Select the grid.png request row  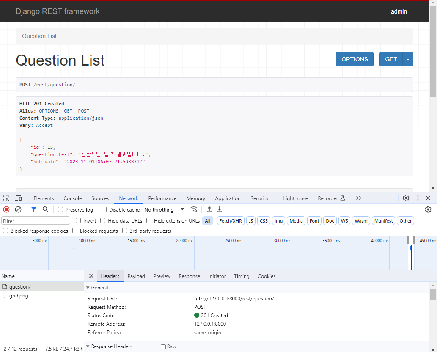pyautogui.click(x=42, y=295)
